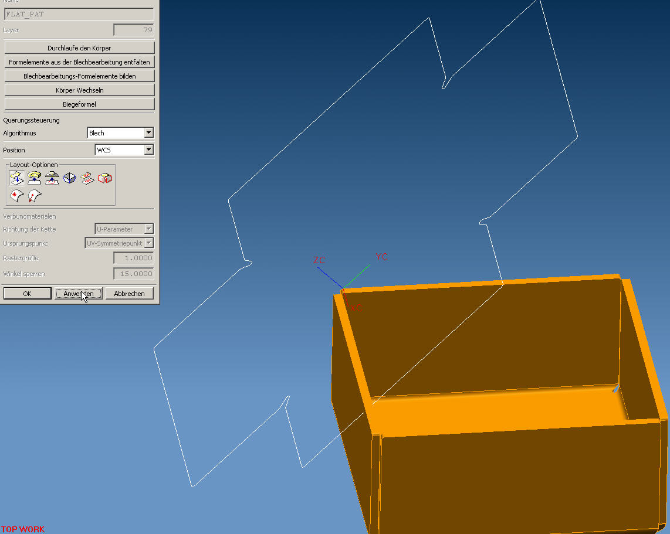670x534 pixels.
Task: Open the Biegeformel button
Action: click(79, 104)
